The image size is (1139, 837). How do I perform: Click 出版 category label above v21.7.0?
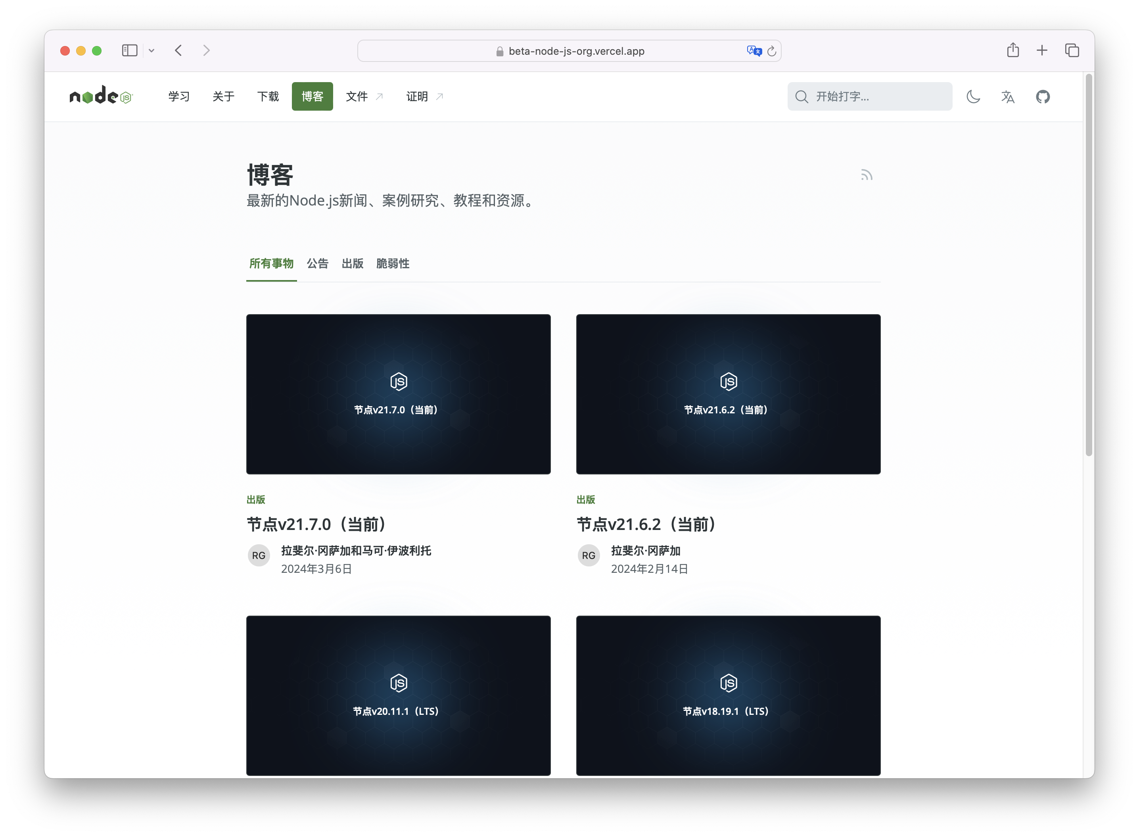pyautogui.click(x=256, y=499)
